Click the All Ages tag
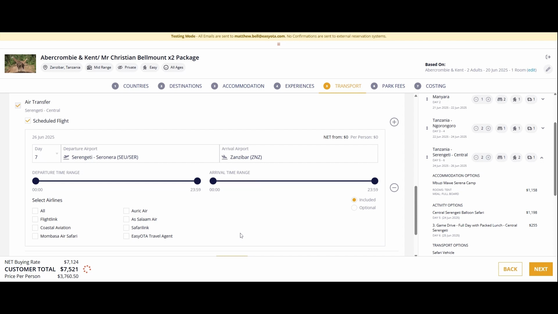The width and height of the screenshot is (558, 314). tap(174, 67)
